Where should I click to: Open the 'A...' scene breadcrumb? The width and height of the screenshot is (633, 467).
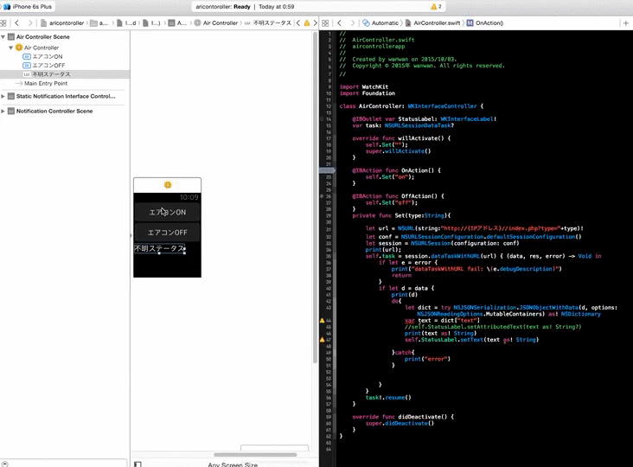177,23
